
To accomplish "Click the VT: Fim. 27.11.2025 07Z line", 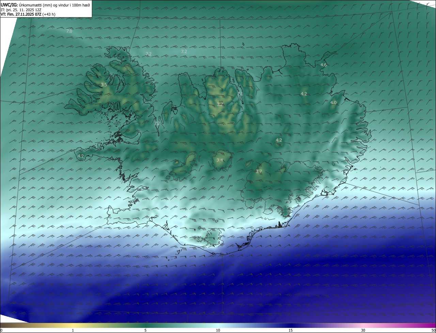I will point(28,14).
